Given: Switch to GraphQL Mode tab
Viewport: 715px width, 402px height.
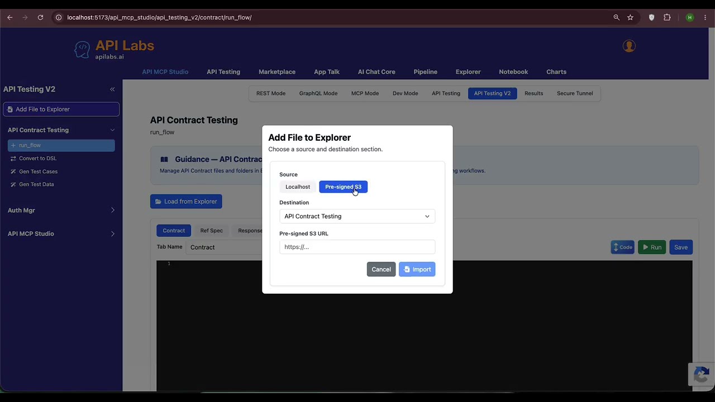Looking at the screenshot, I should [318, 93].
